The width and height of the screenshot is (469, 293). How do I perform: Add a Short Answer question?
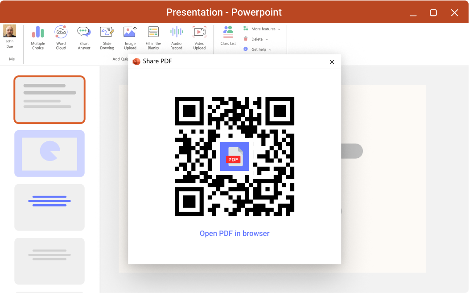[84, 38]
